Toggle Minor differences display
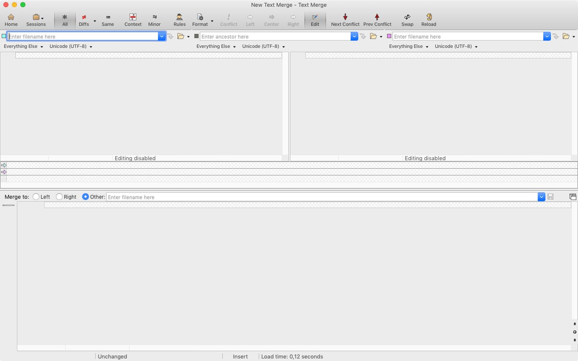 point(154,20)
